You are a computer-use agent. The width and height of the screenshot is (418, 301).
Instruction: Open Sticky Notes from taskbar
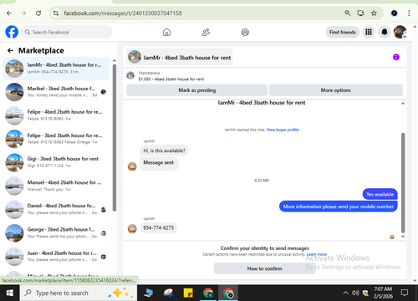[x=188, y=293]
